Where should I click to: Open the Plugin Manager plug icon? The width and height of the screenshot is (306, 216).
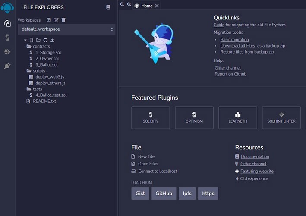point(7,66)
